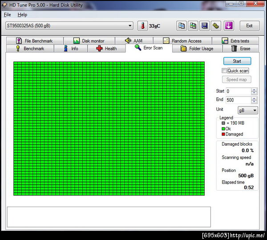Increase the Start value with up arrow

(x=254, y=89)
